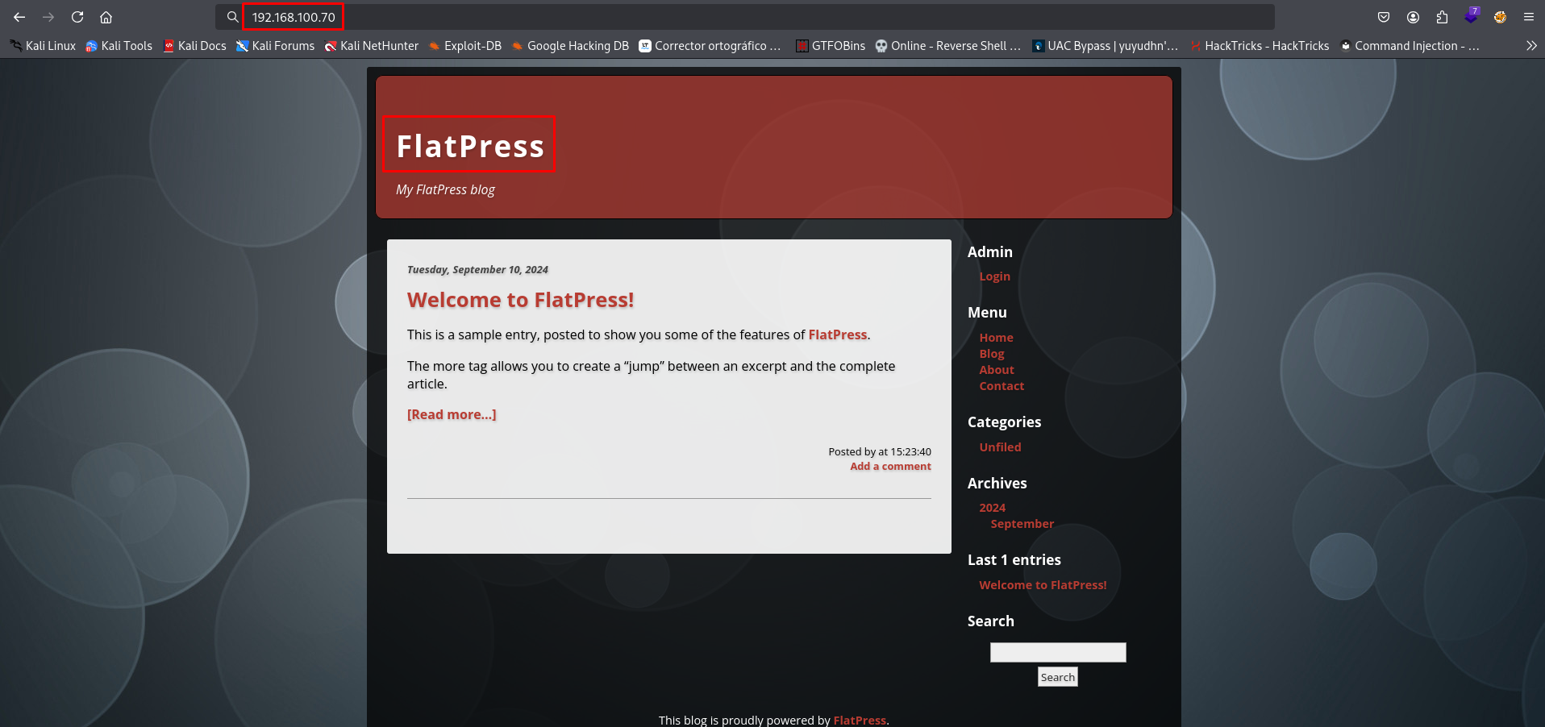Screen dimensions: 1545x727
Task: Open the Command Injection bookmark
Action: pos(1410,46)
